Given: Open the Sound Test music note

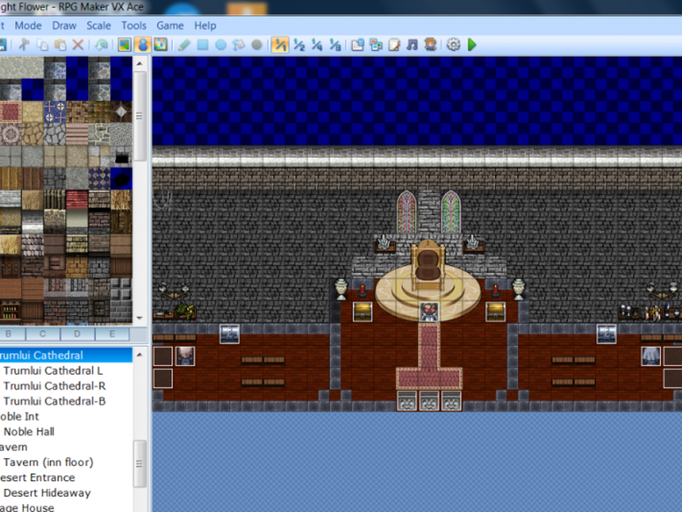Looking at the screenshot, I should [x=413, y=44].
